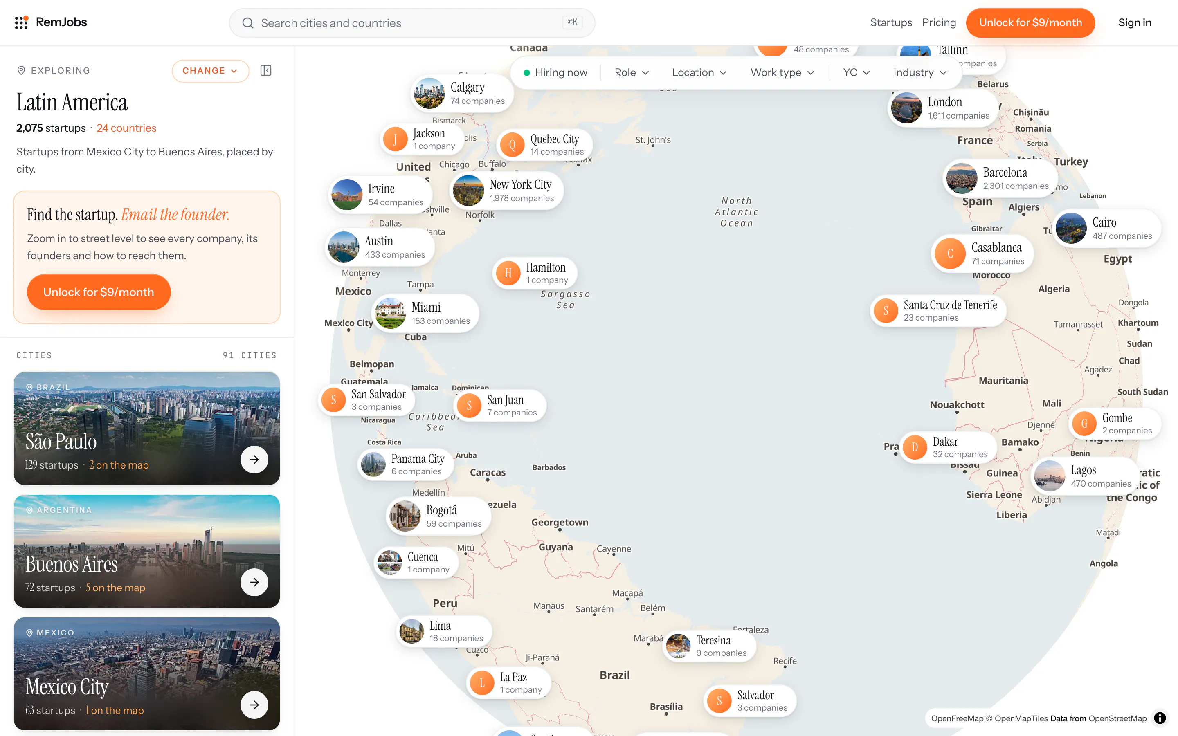
Task: Expand the Role filter dropdown
Action: 632,72
